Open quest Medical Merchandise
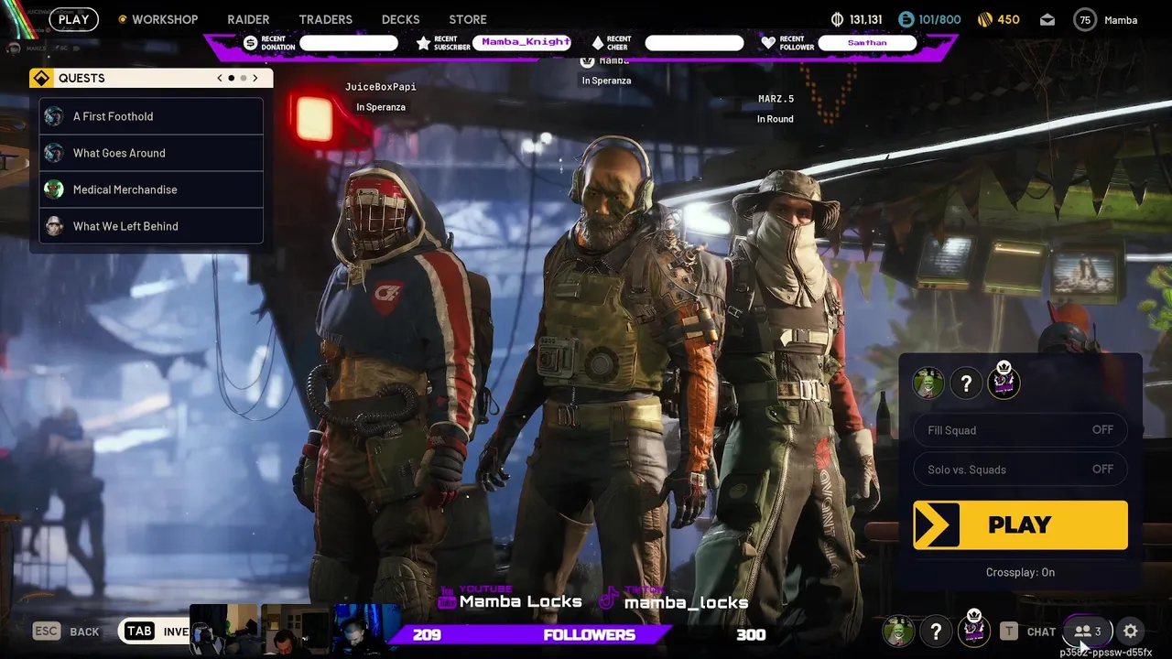This screenshot has width=1172, height=659. [151, 189]
